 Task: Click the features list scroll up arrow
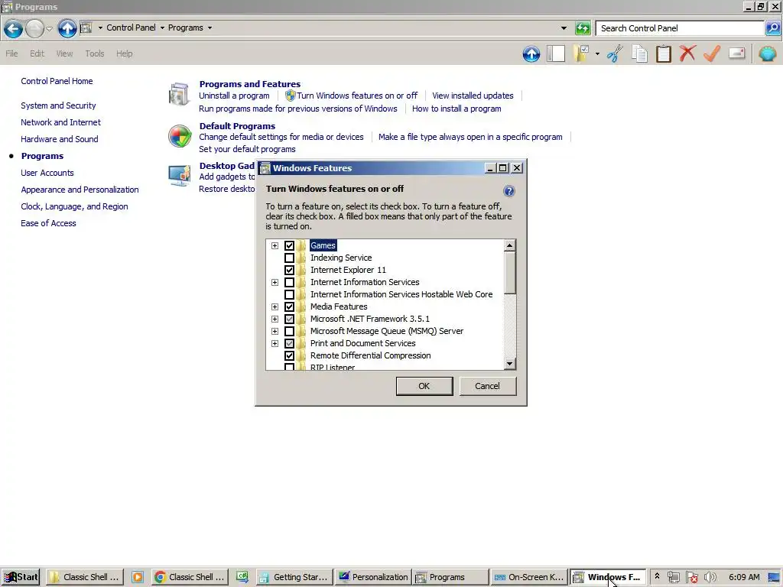(x=509, y=245)
